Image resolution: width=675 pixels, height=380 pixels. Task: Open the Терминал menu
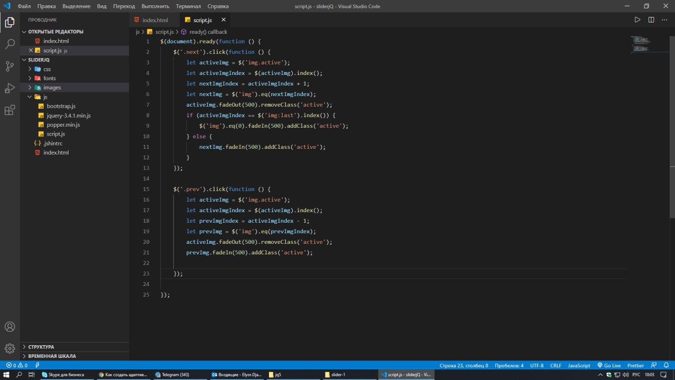(188, 6)
